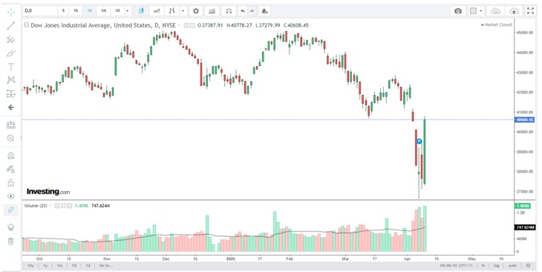Select the crosshair cursor tool

tap(10, 12)
